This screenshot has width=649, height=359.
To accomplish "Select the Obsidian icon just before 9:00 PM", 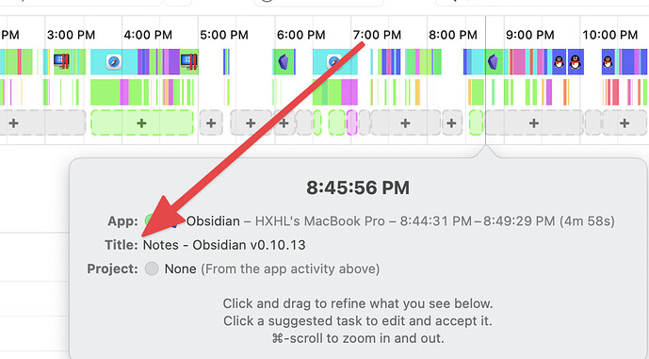I will tap(493, 61).
